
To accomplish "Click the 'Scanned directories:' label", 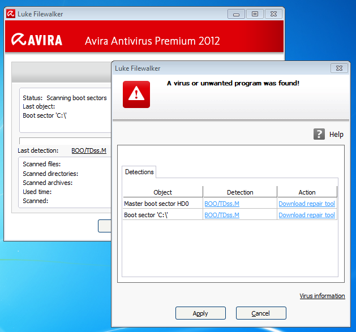I will pos(50,174).
